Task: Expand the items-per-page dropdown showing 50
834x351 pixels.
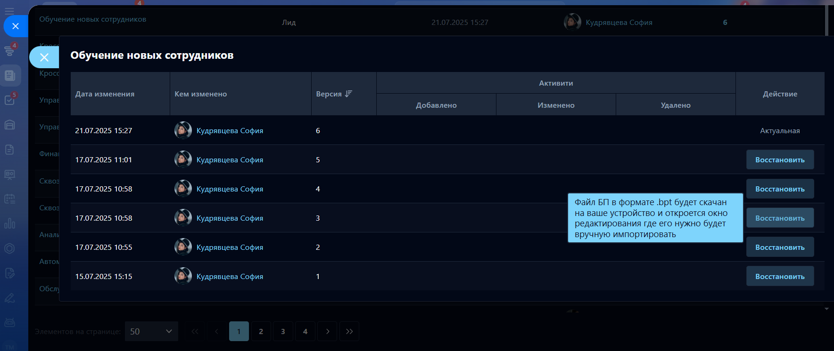Action: click(x=151, y=331)
